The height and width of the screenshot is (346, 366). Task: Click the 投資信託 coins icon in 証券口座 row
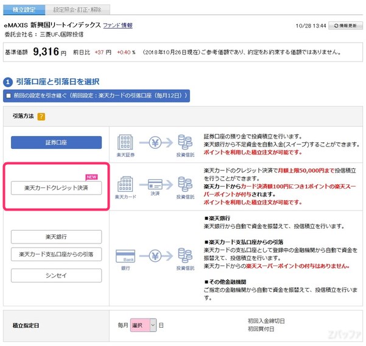click(185, 142)
